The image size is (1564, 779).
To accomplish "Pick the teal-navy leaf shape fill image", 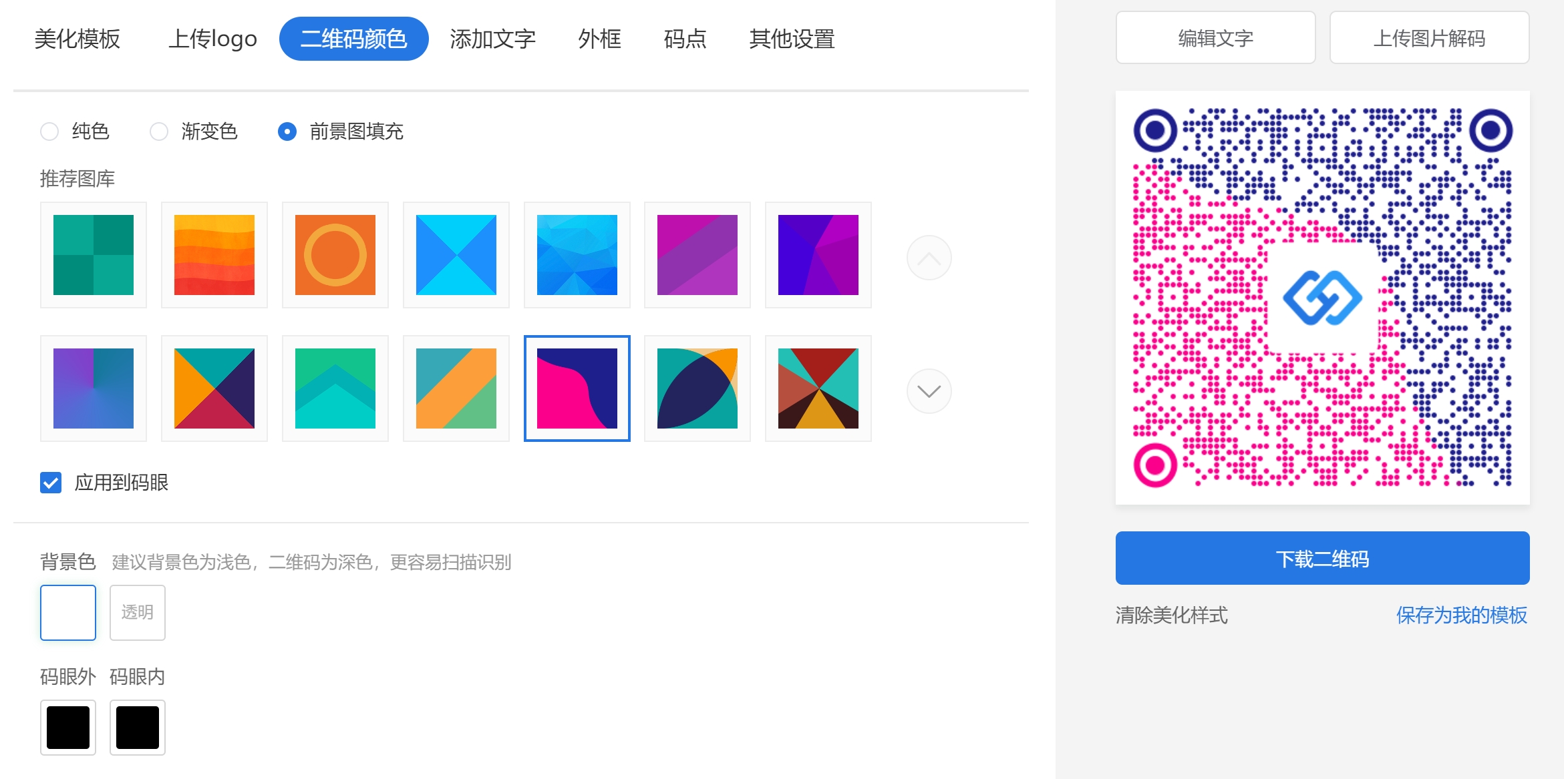I will pos(697,388).
